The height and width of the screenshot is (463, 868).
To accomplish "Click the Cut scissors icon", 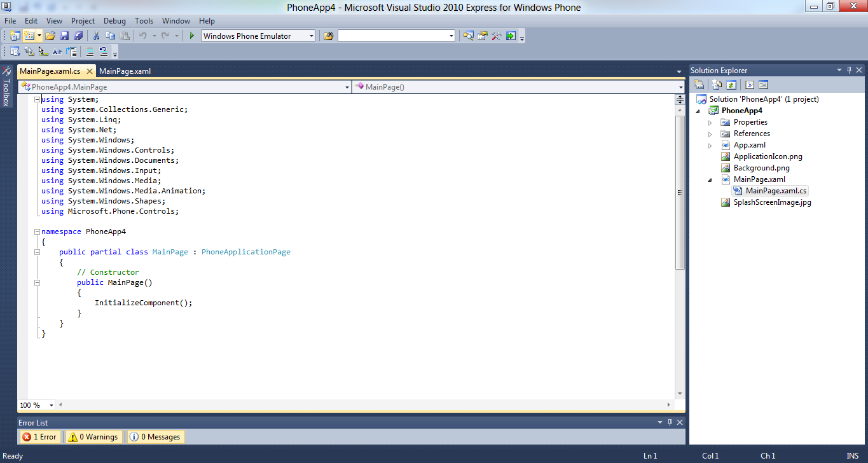I will (97, 36).
